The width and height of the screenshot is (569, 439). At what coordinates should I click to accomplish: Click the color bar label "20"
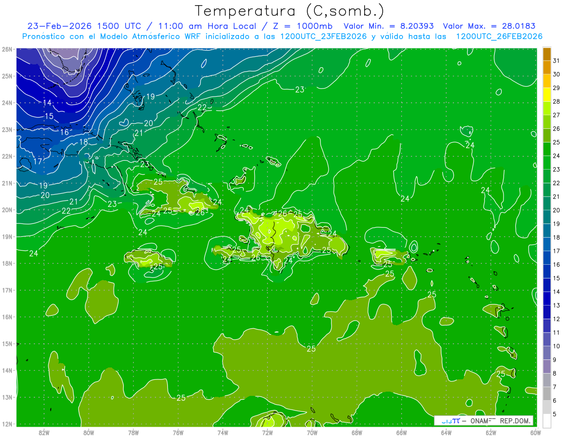[x=557, y=210]
